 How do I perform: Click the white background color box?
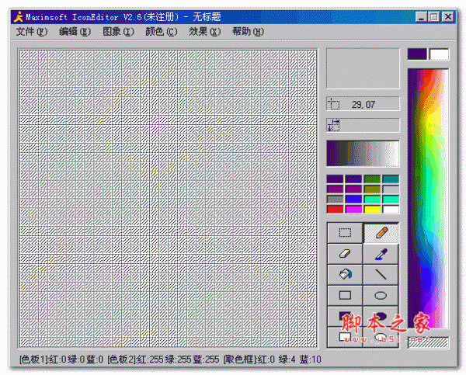pos(439,54)
